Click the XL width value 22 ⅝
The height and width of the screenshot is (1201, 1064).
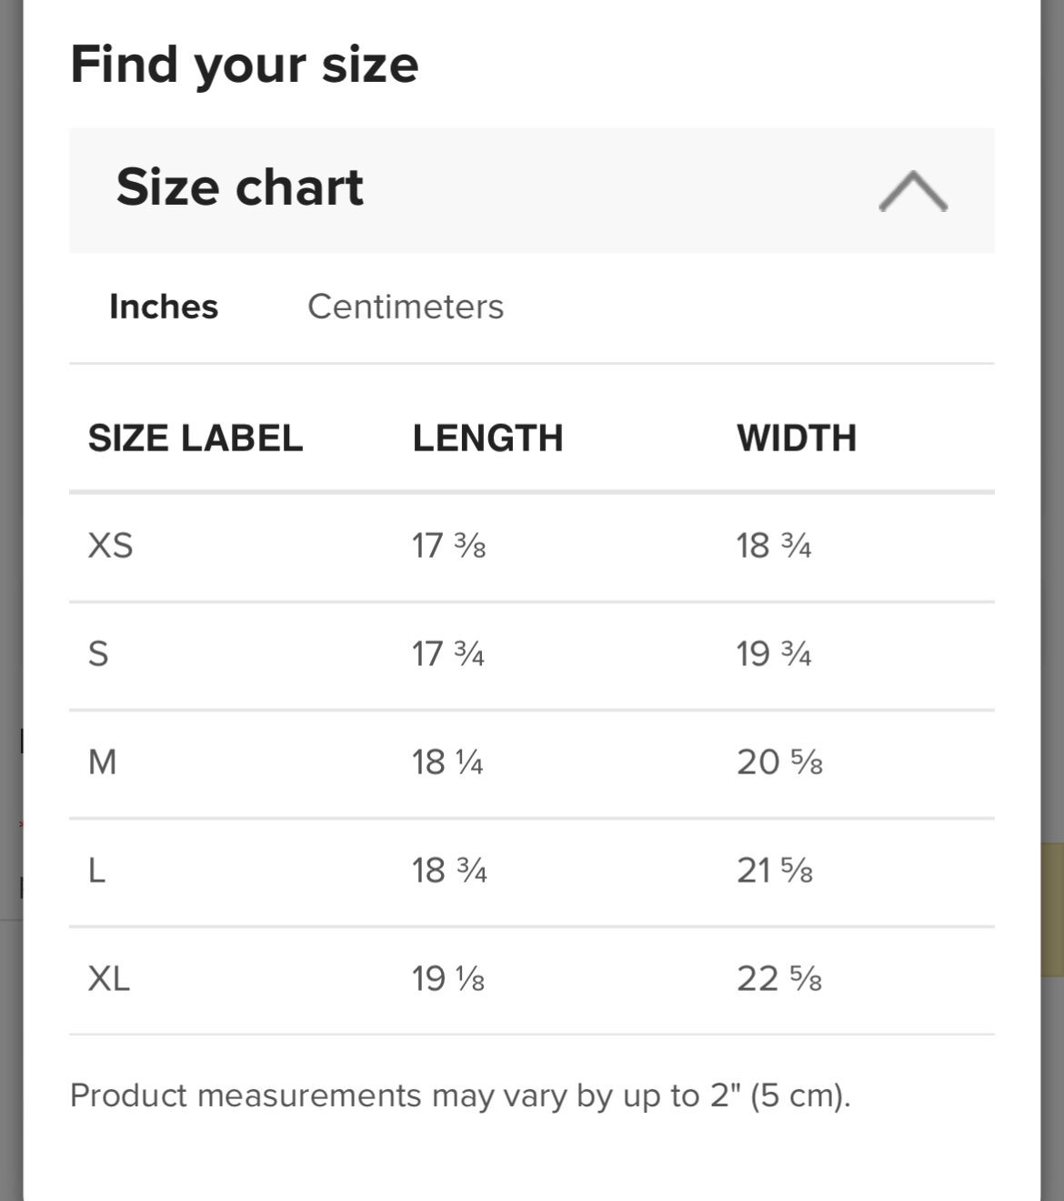point(778,979)
